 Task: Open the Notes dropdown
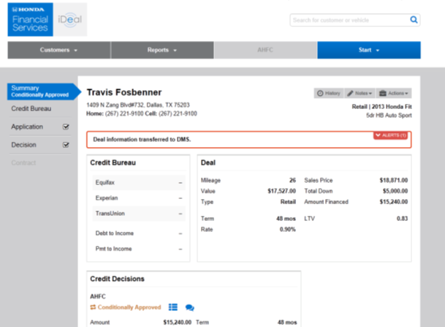(x=360, y=93)
